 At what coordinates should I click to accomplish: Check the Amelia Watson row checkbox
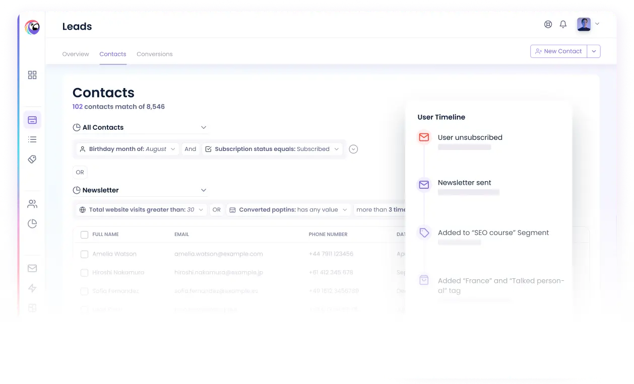(x=84, y=254)
